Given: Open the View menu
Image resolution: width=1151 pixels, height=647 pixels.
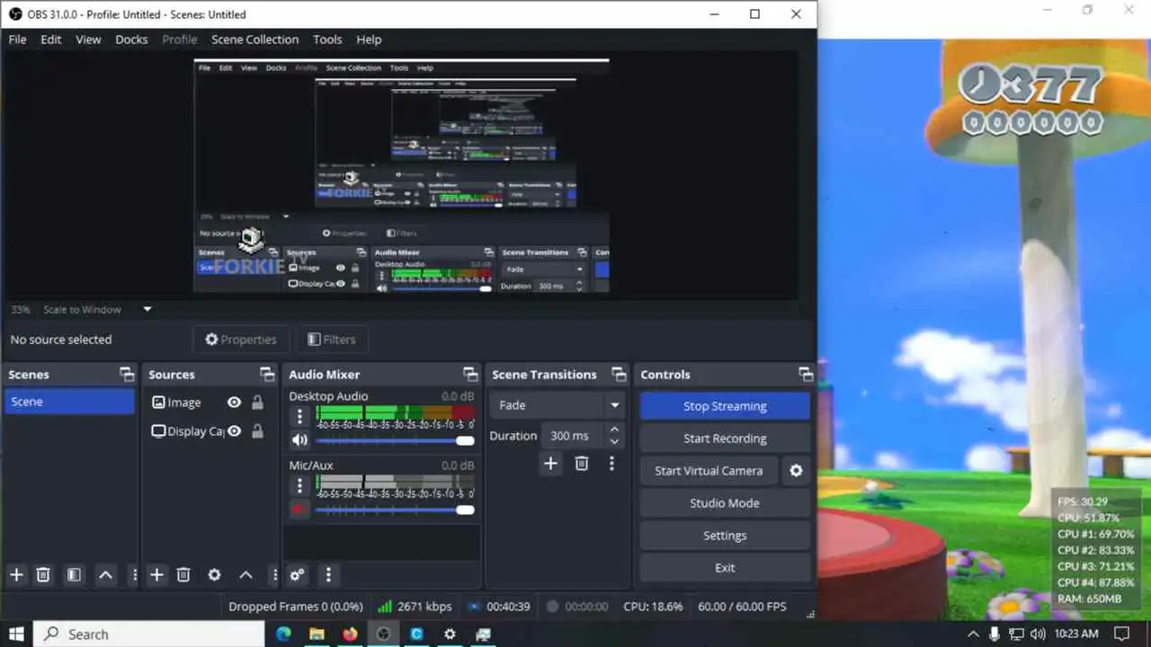Looking at the screenshot, I should [x=88, y=40].
